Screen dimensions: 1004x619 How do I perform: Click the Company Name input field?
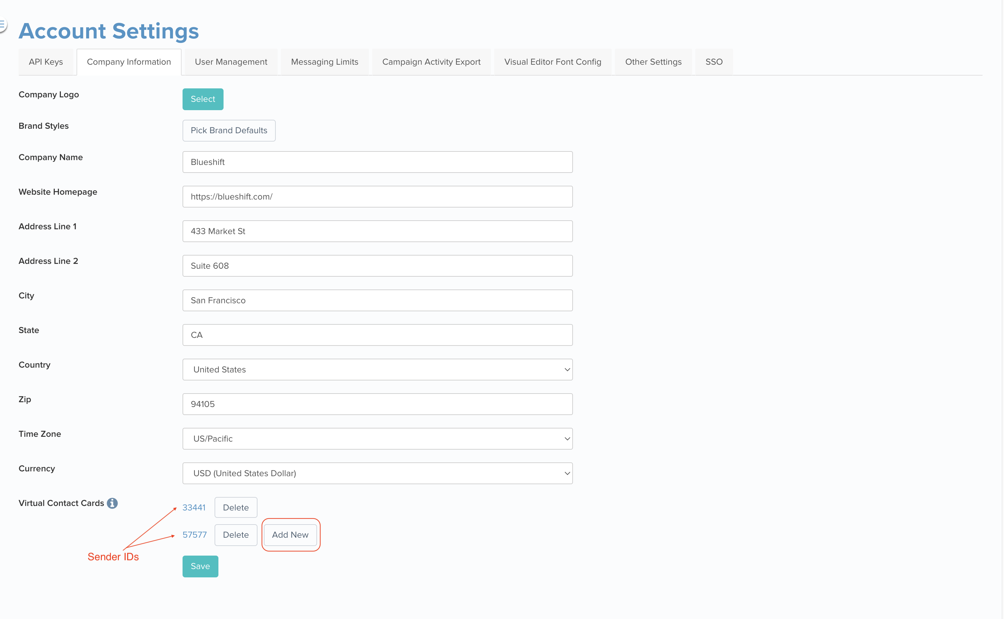(x=377, y=162)
